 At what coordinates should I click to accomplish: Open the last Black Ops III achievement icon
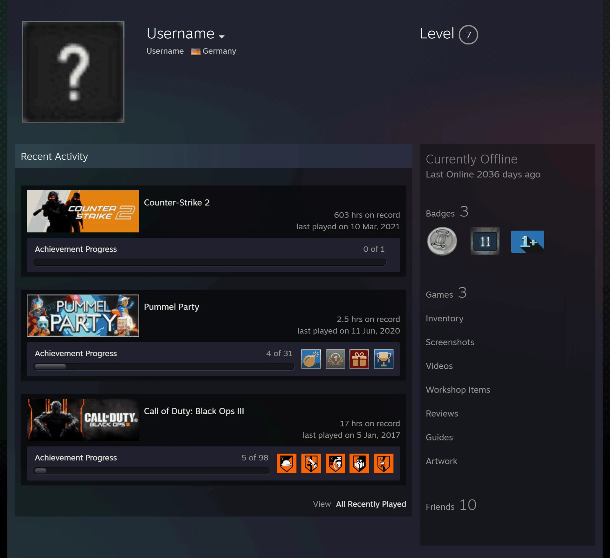383,463
